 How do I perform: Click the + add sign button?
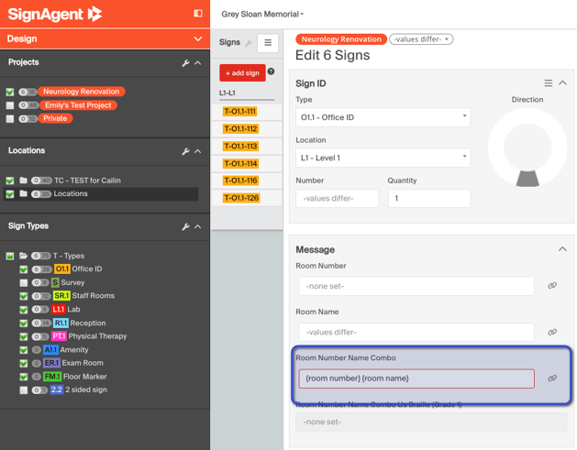click(242, 72)
